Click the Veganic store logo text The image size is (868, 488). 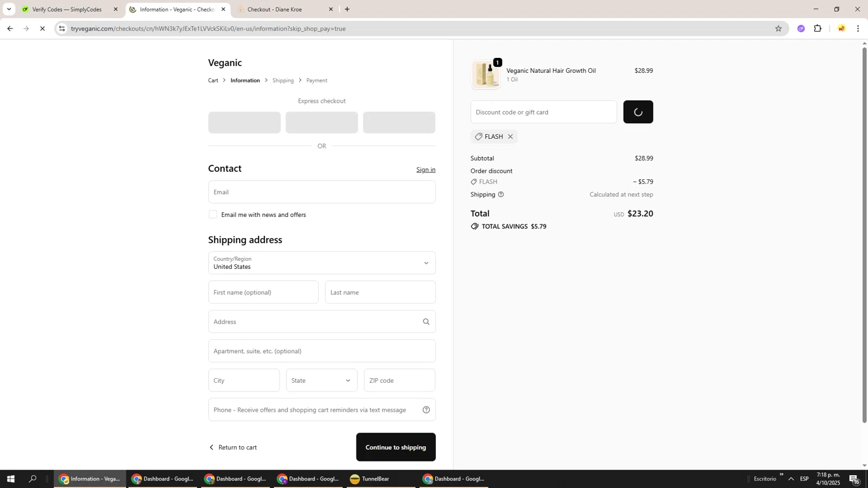225,62
